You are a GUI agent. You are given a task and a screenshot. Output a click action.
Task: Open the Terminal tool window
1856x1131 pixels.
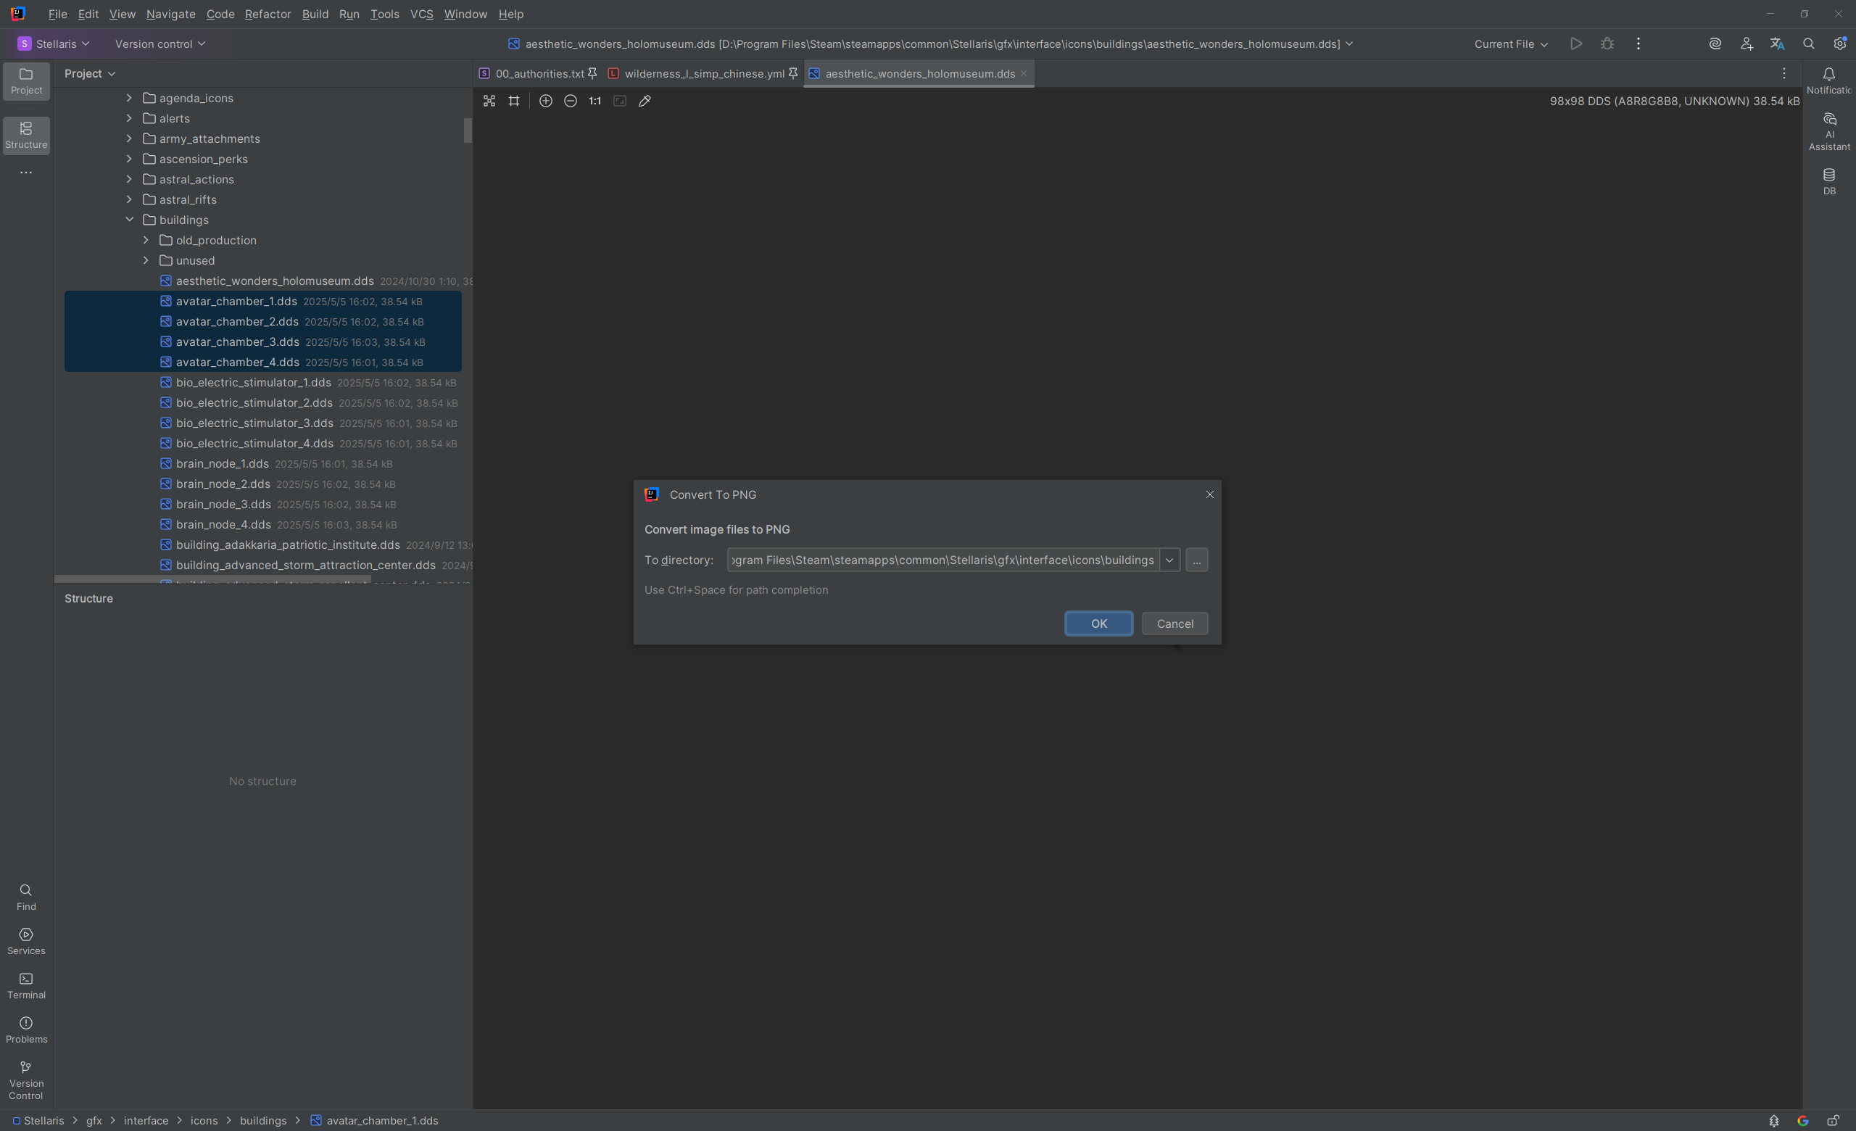[26, 986]
